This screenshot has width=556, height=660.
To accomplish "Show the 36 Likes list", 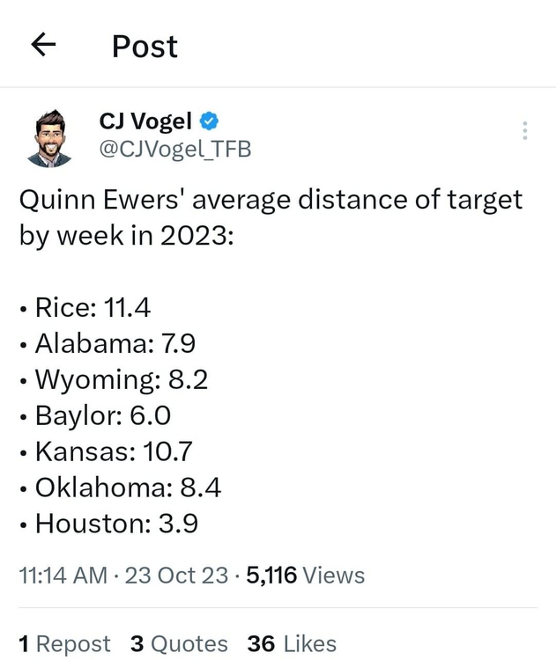I will pyautogui.click(x=292, y=644).
